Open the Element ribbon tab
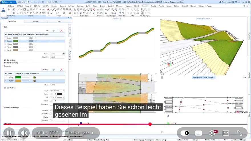This screenshot has height=141, width=251. tap(54, 6)
